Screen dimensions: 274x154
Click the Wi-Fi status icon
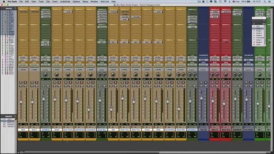pyautogui.click(x=225, y=1)
